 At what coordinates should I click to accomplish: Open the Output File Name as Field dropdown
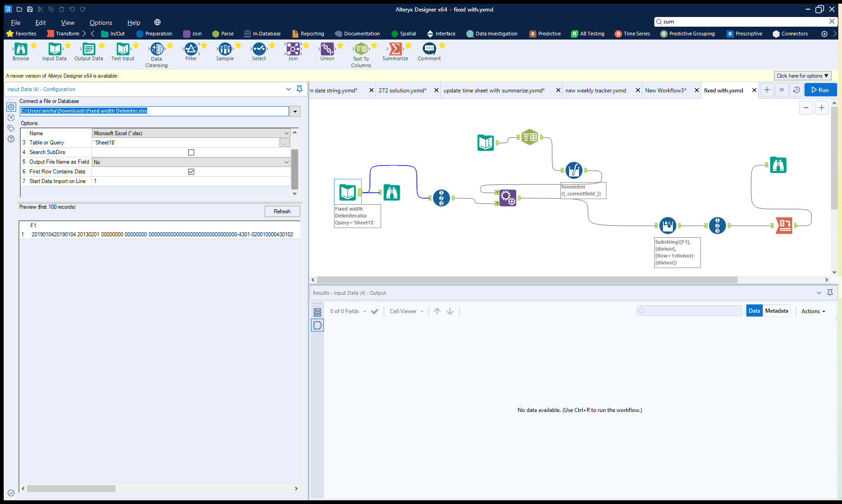pyautogui.click(x=286, y=162)
